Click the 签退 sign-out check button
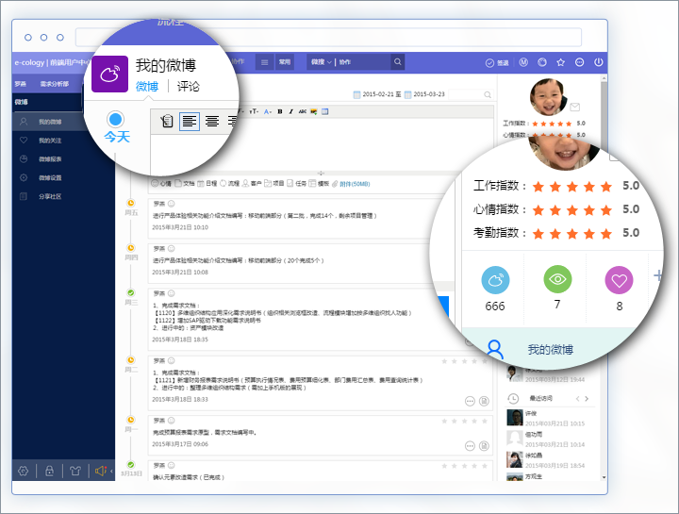The height and width of the screenshot is (514, 679). point(497,63)
